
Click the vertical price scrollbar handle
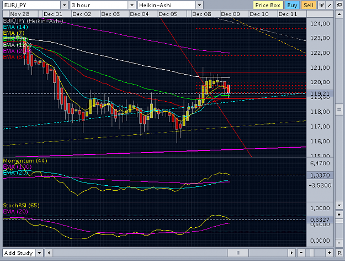(339, 110)
